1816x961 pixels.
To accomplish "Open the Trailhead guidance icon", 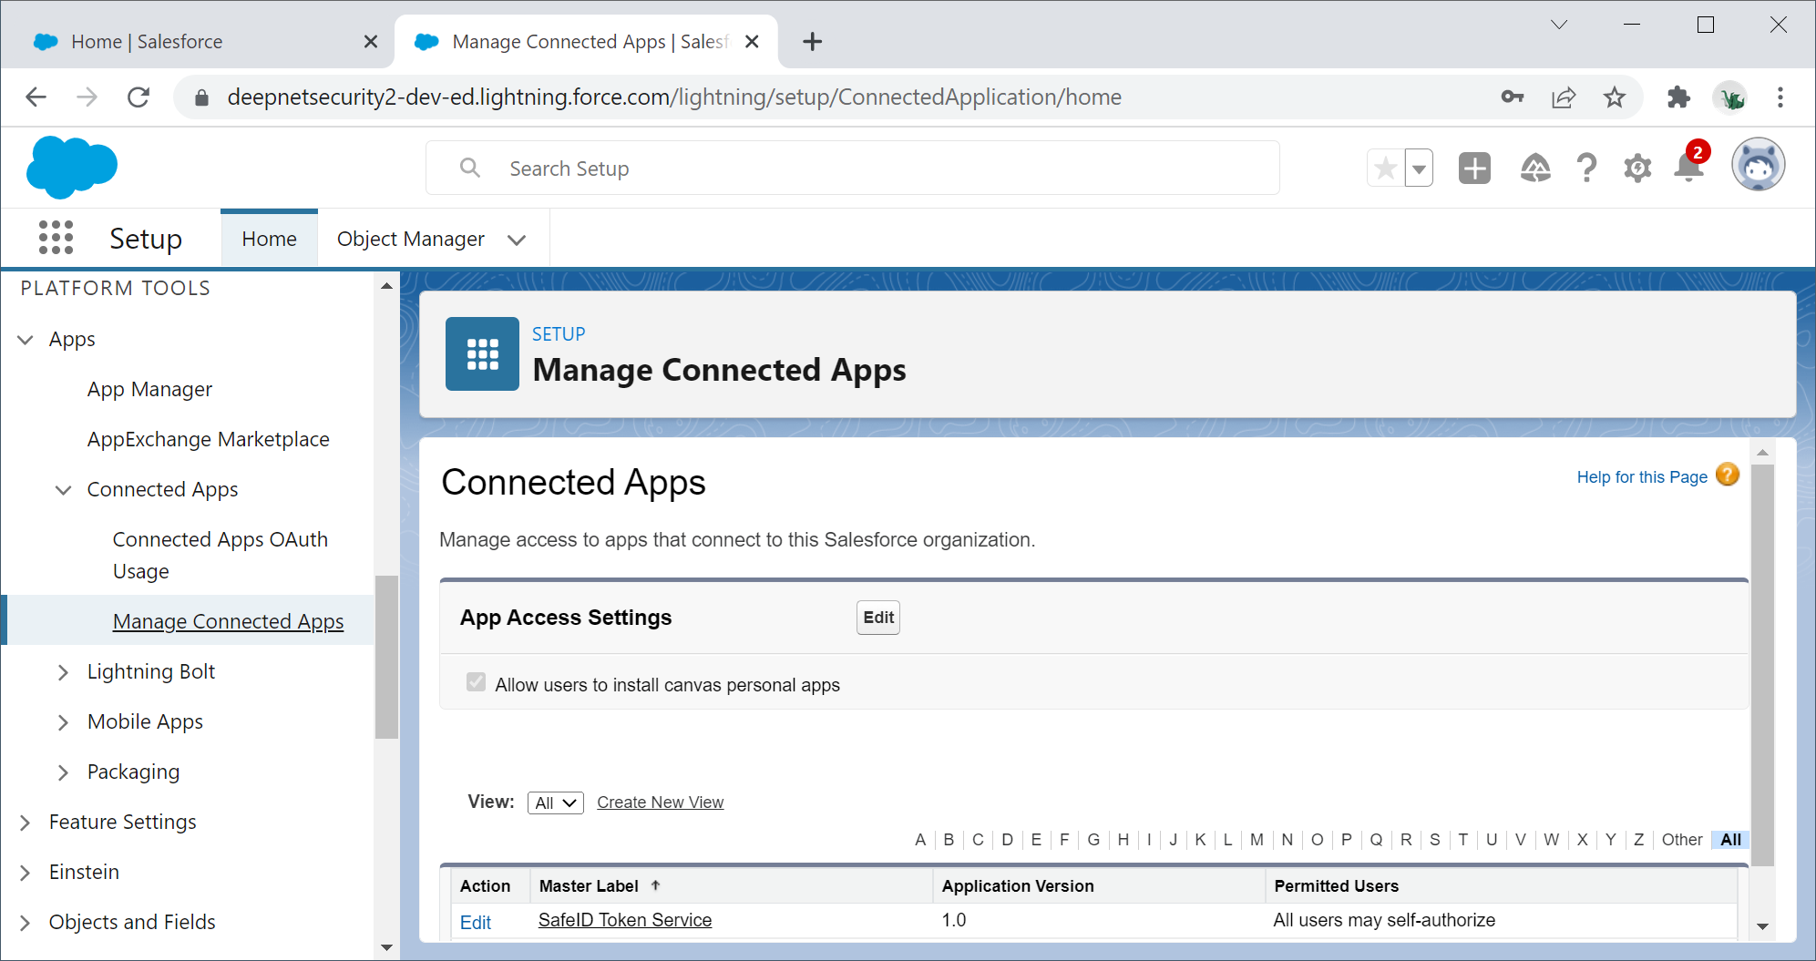I will (1534, 169).
